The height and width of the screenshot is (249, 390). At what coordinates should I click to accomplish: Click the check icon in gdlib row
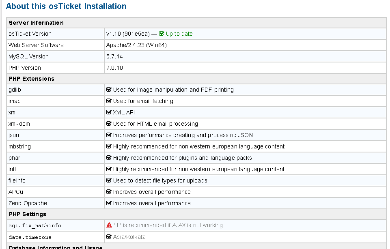click(x=109, y=90)
